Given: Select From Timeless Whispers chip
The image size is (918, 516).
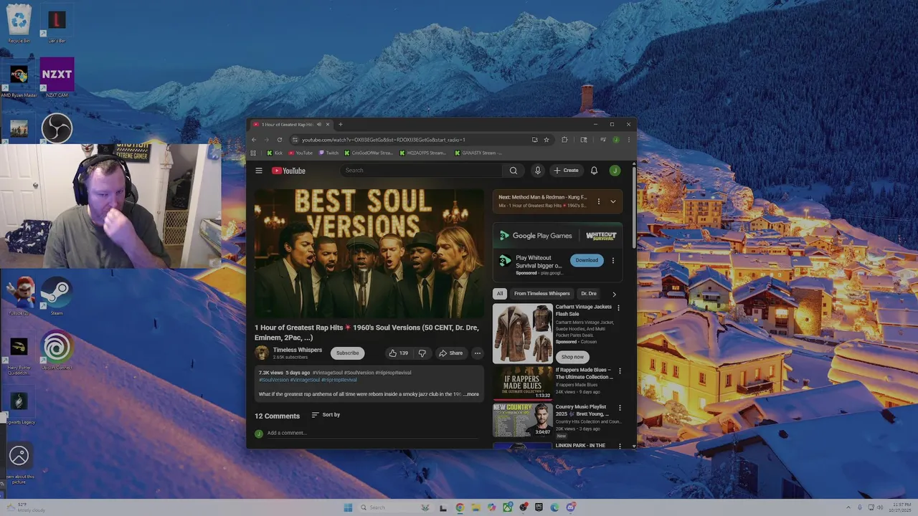Looking at the screenshot, I should [541, 294].
